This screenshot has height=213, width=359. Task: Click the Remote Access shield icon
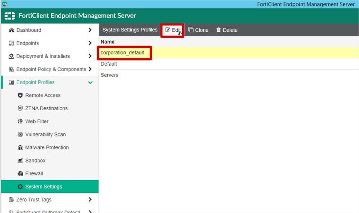coord(20,95)
